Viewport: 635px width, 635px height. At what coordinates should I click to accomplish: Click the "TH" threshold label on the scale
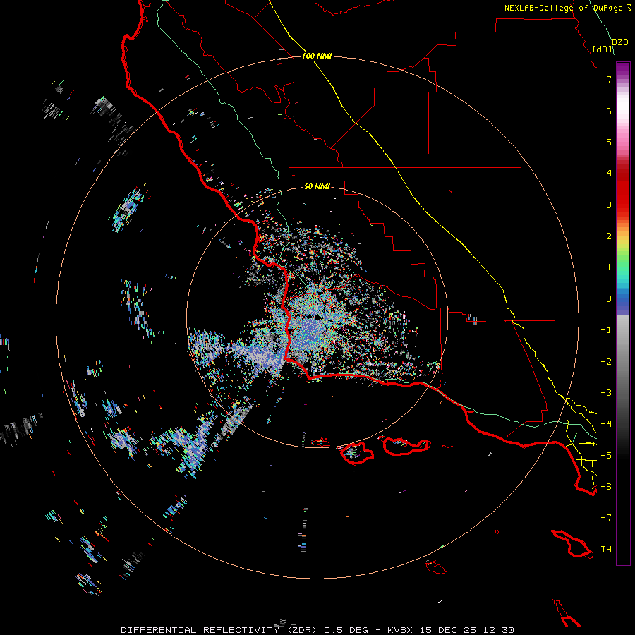click(x=606, y=550)
